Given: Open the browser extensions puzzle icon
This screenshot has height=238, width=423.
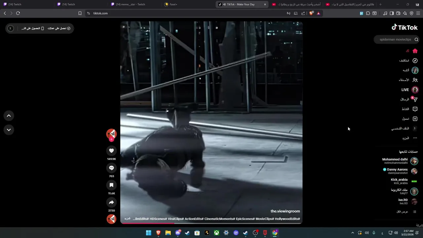Looking at the screenshot, I should coord(368,13).
